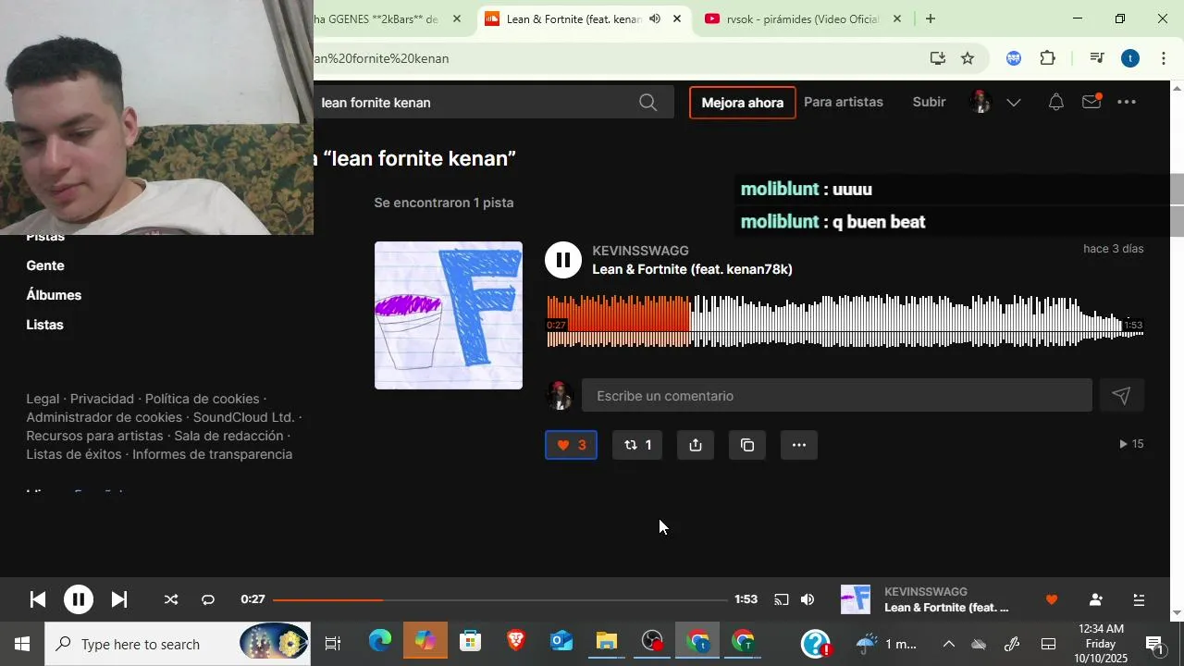Filter results by 'Gente'
The width and height of the screenshot is (1184, 666).
tap(45, 265)
